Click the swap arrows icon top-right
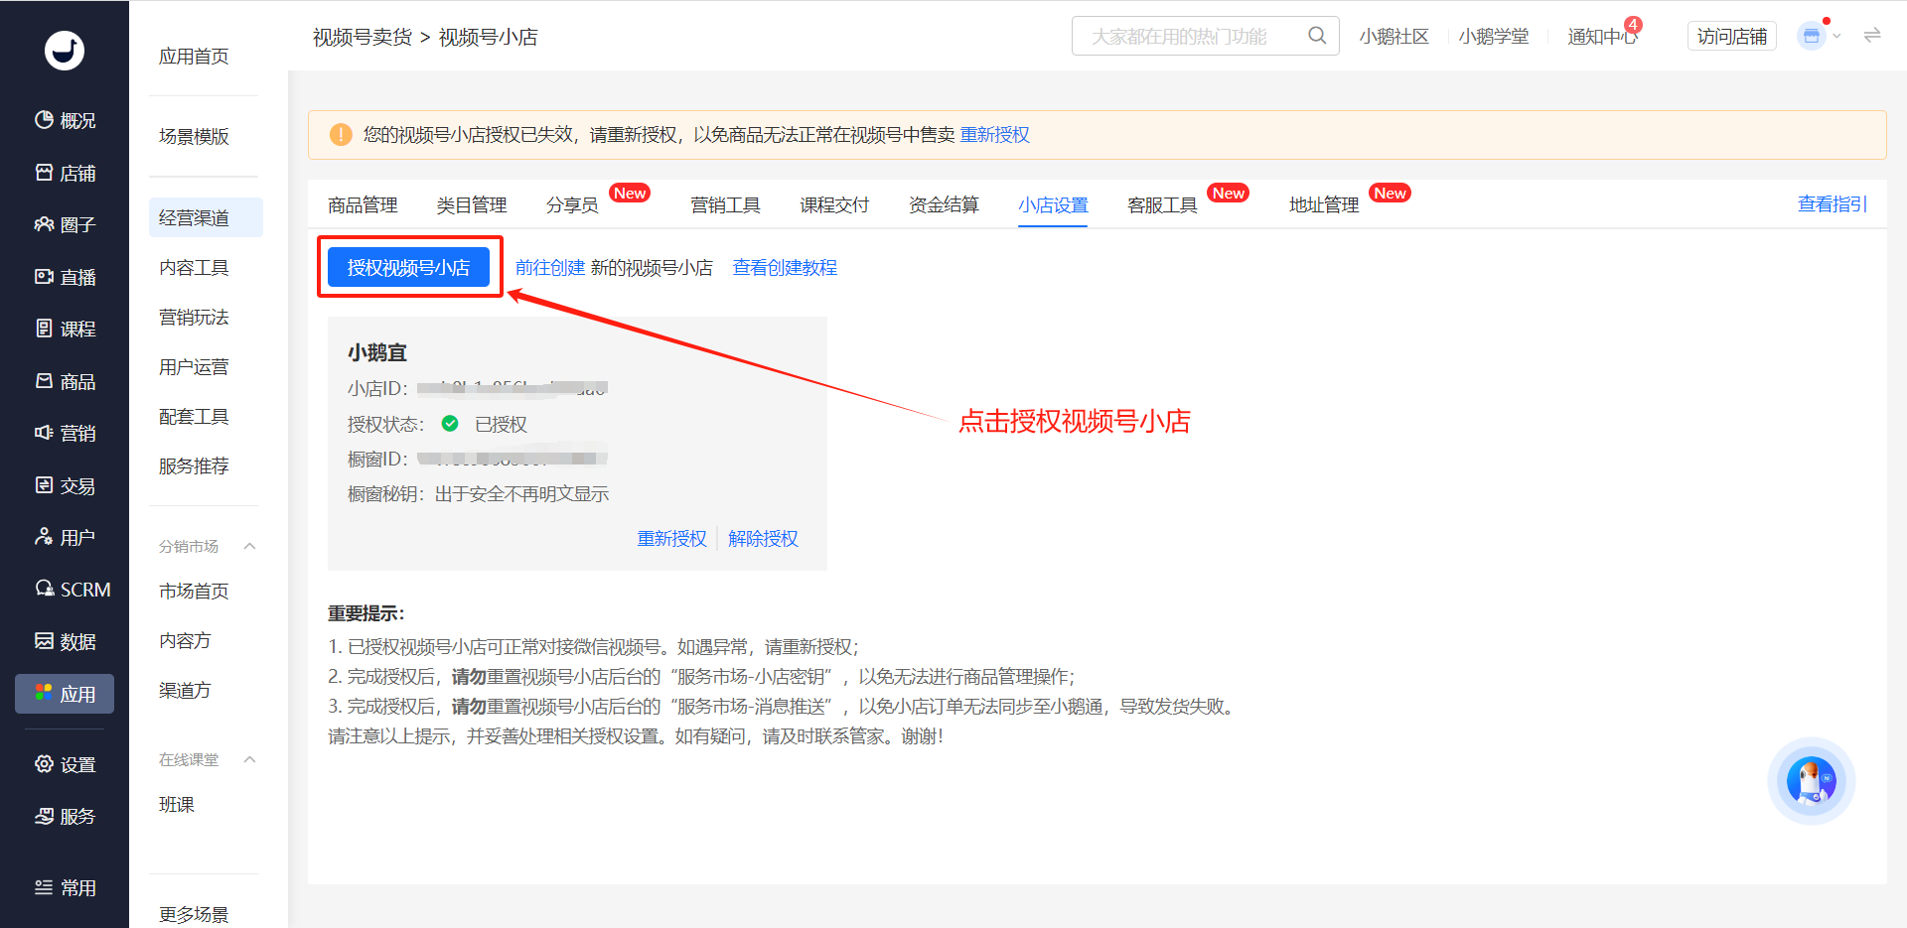Image resolution: width=1907 pixels, height=928 pixels. pos(1872,36)
